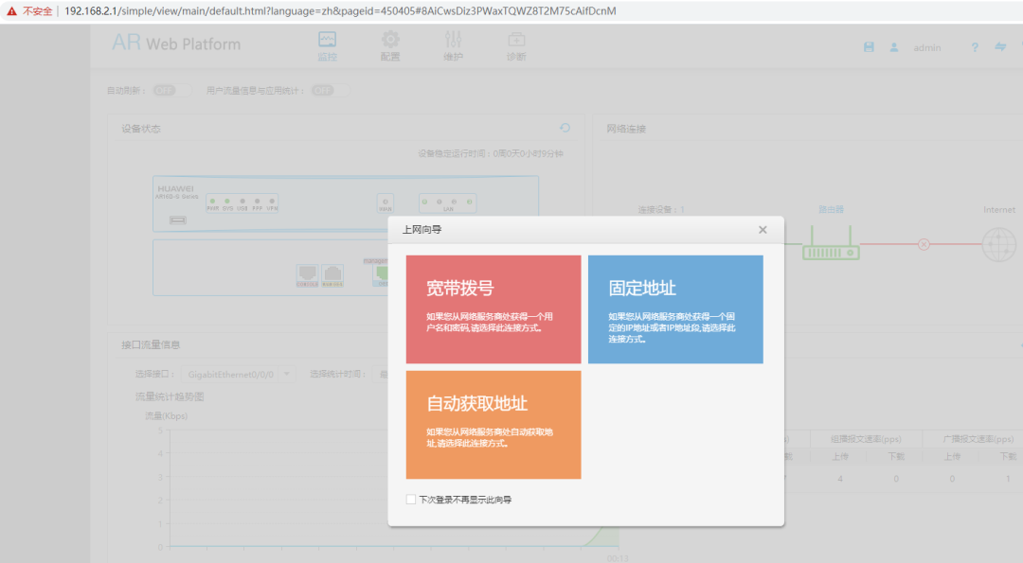Open the 维护 maintenance tab

[454, 45]
